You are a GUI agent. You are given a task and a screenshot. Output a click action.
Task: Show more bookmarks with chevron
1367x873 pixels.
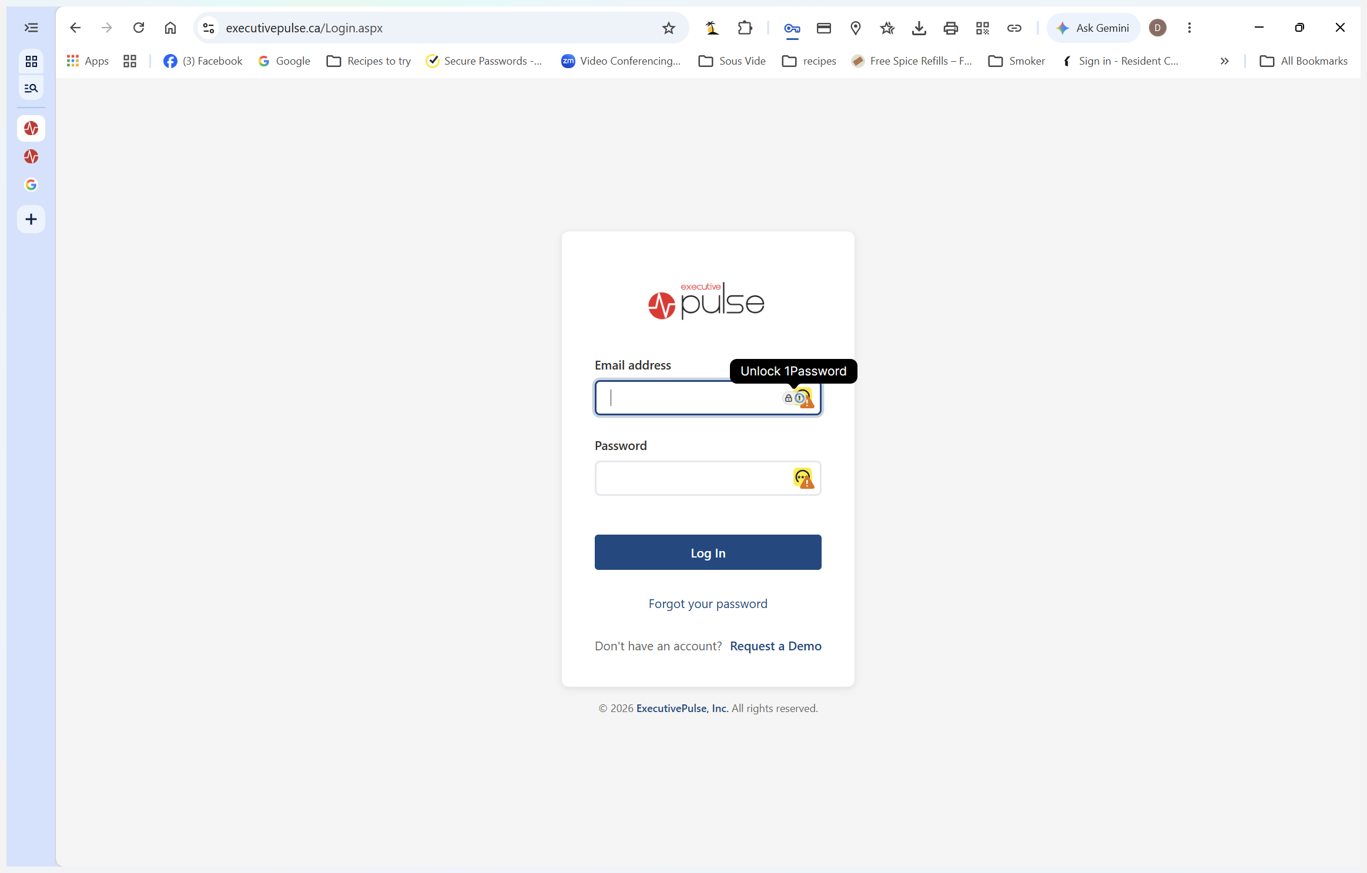coord(1224,61)
